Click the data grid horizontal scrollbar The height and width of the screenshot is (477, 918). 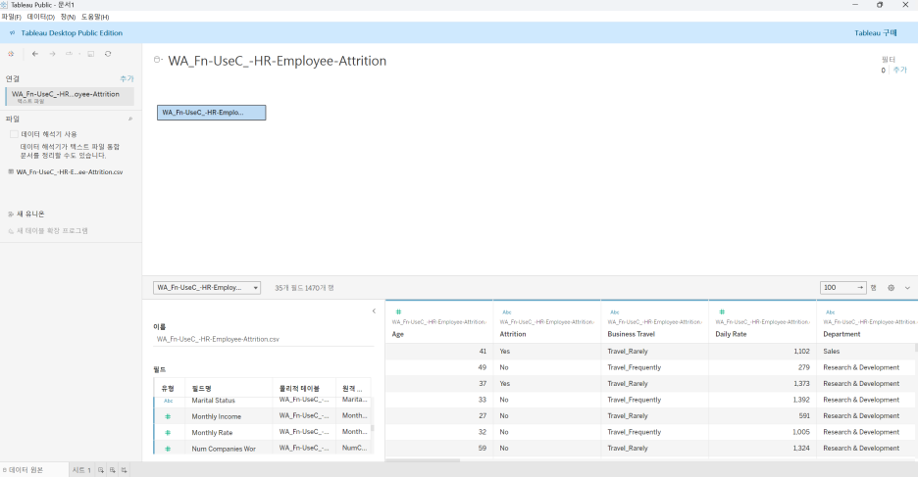(422, 460)
